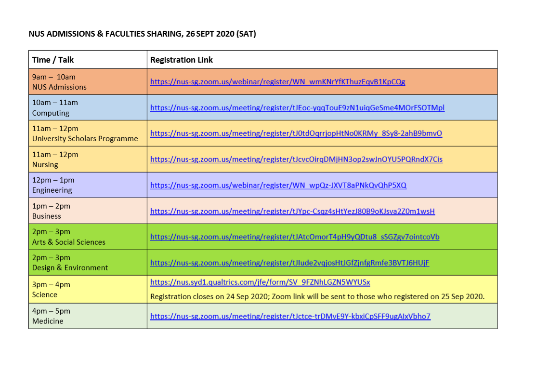Click the 'Business' talk name
The width and height of the screenshot is (536, 372).
[x=47, y=216]
